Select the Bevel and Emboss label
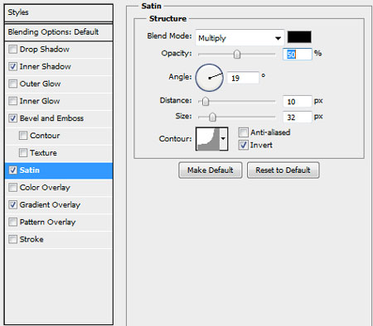 [x=51, y=118]
